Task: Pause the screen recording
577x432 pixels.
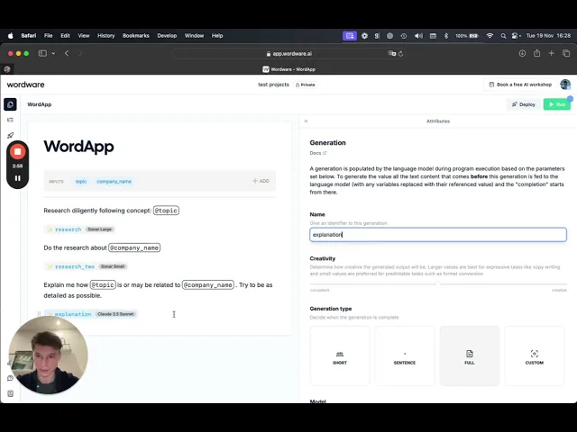Action: pyautogui.click(x=17, y=178)
